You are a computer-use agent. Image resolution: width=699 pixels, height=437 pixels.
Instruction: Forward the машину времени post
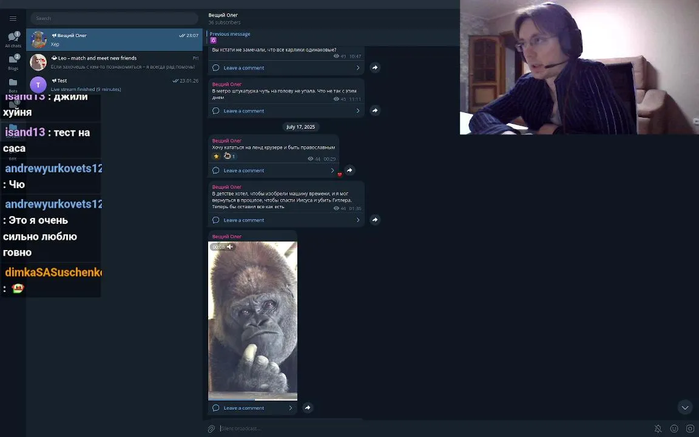pos(375,219)
